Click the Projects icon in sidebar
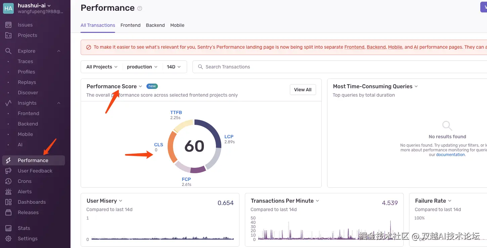This screenshot has width=487, height=248. [x=8, y=35]
